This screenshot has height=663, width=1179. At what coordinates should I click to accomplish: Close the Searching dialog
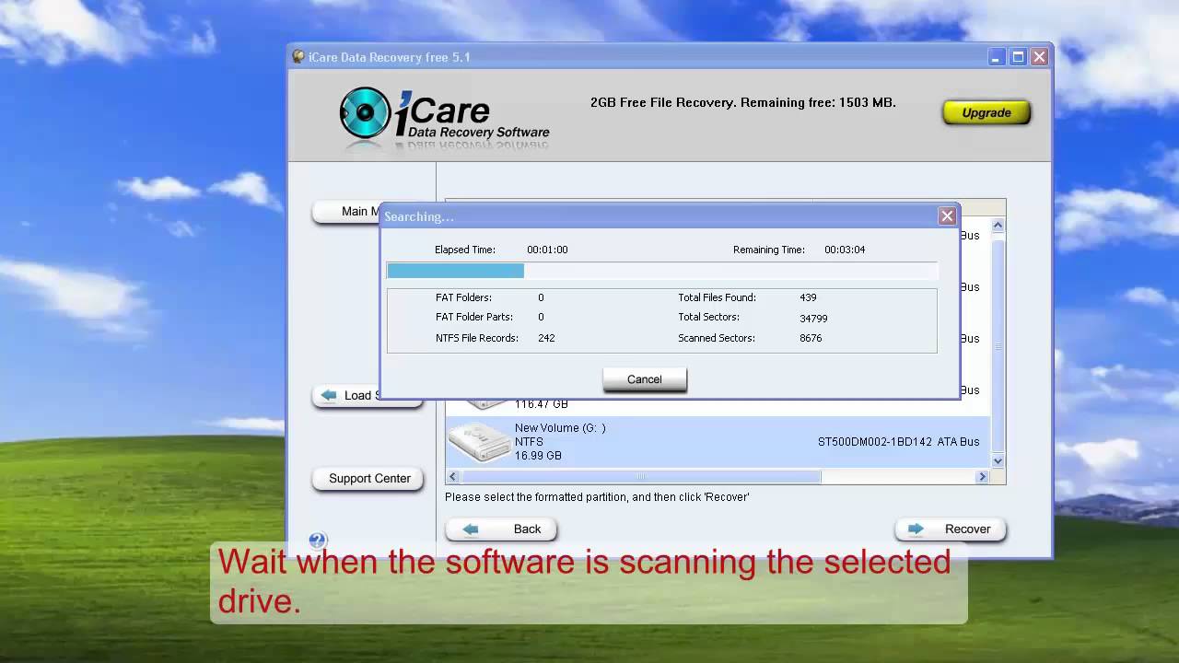coord(946,216)
